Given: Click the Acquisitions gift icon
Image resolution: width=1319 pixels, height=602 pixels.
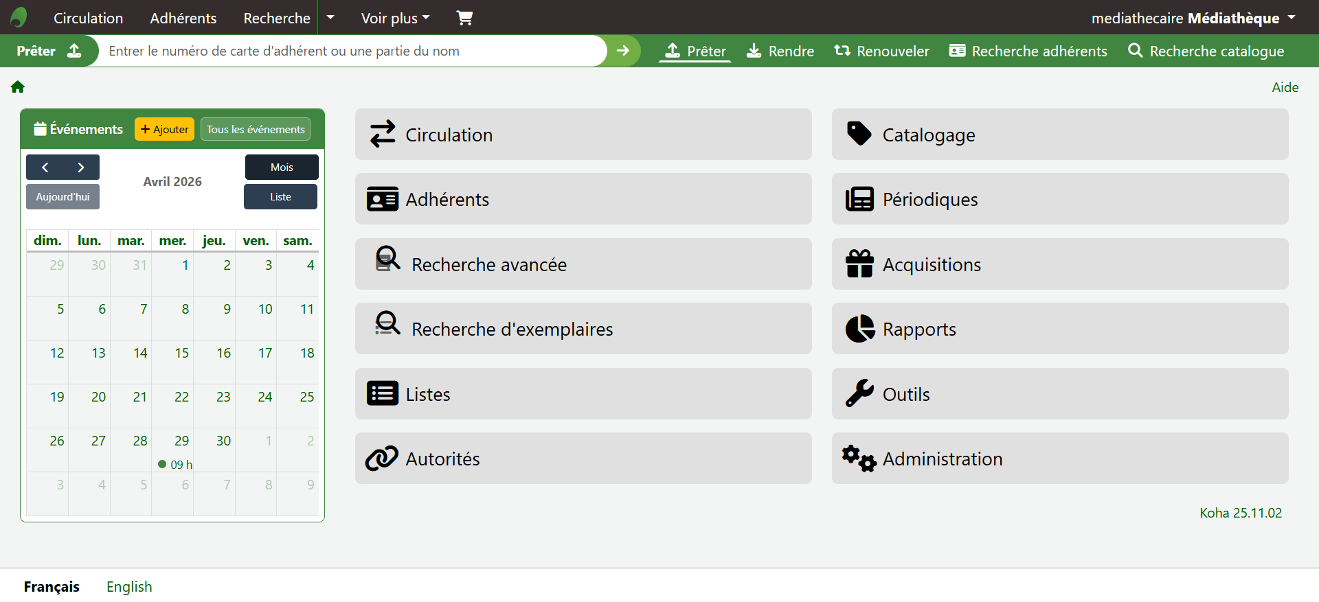Looking at the screenshot, I should tap(859, 264).
